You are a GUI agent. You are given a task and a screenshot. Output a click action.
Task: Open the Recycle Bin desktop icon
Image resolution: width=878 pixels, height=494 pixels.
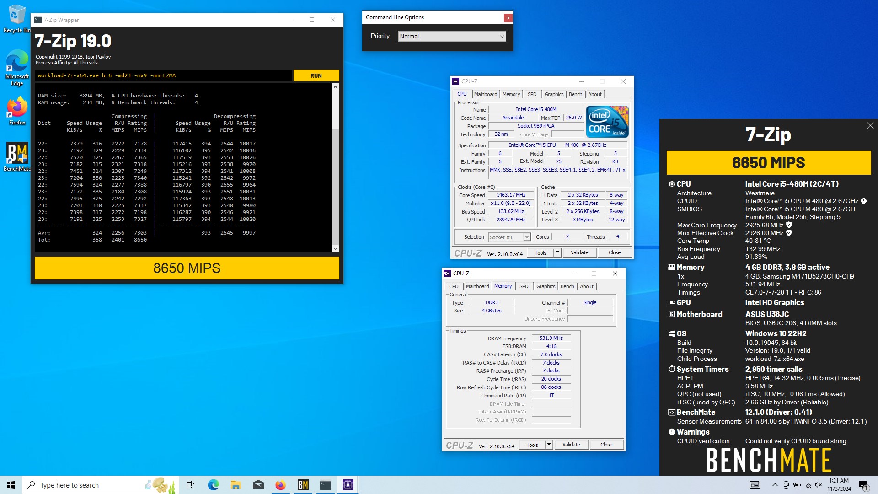[x=17, y=19]
